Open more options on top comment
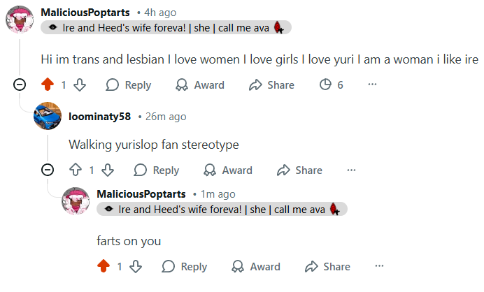The width and height of the screenshot is (484, 292). coord(372,85)
